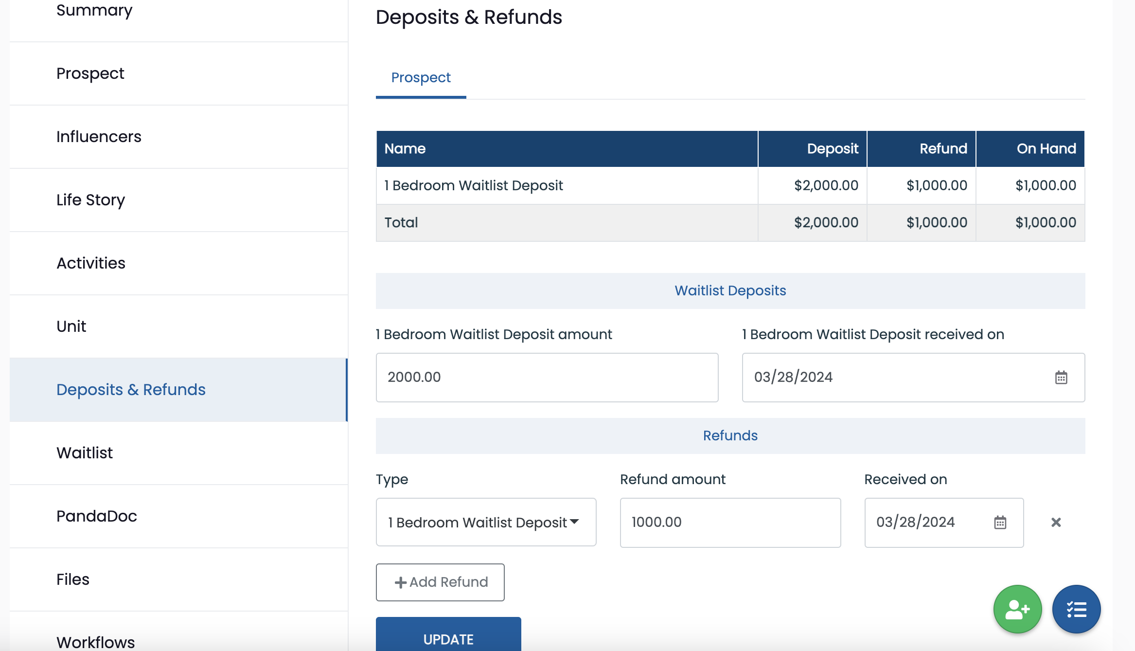1135x651 pixels.
Task: Click the green add person floating button
Action: click(x=1017, y=609)
